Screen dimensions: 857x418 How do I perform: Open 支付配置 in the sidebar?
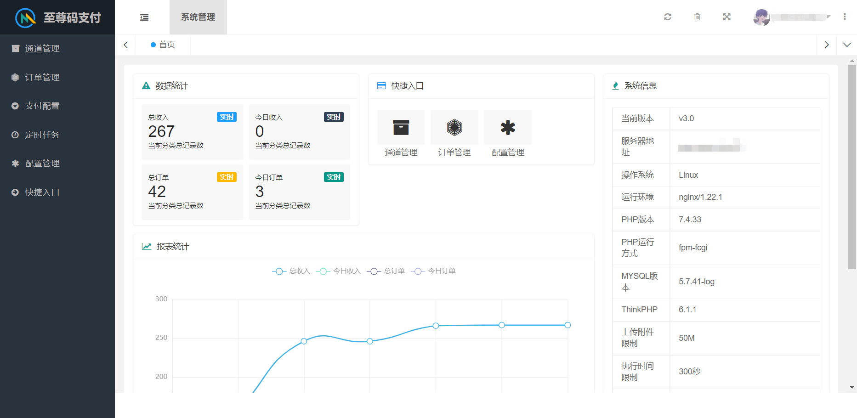pos(42,106)
